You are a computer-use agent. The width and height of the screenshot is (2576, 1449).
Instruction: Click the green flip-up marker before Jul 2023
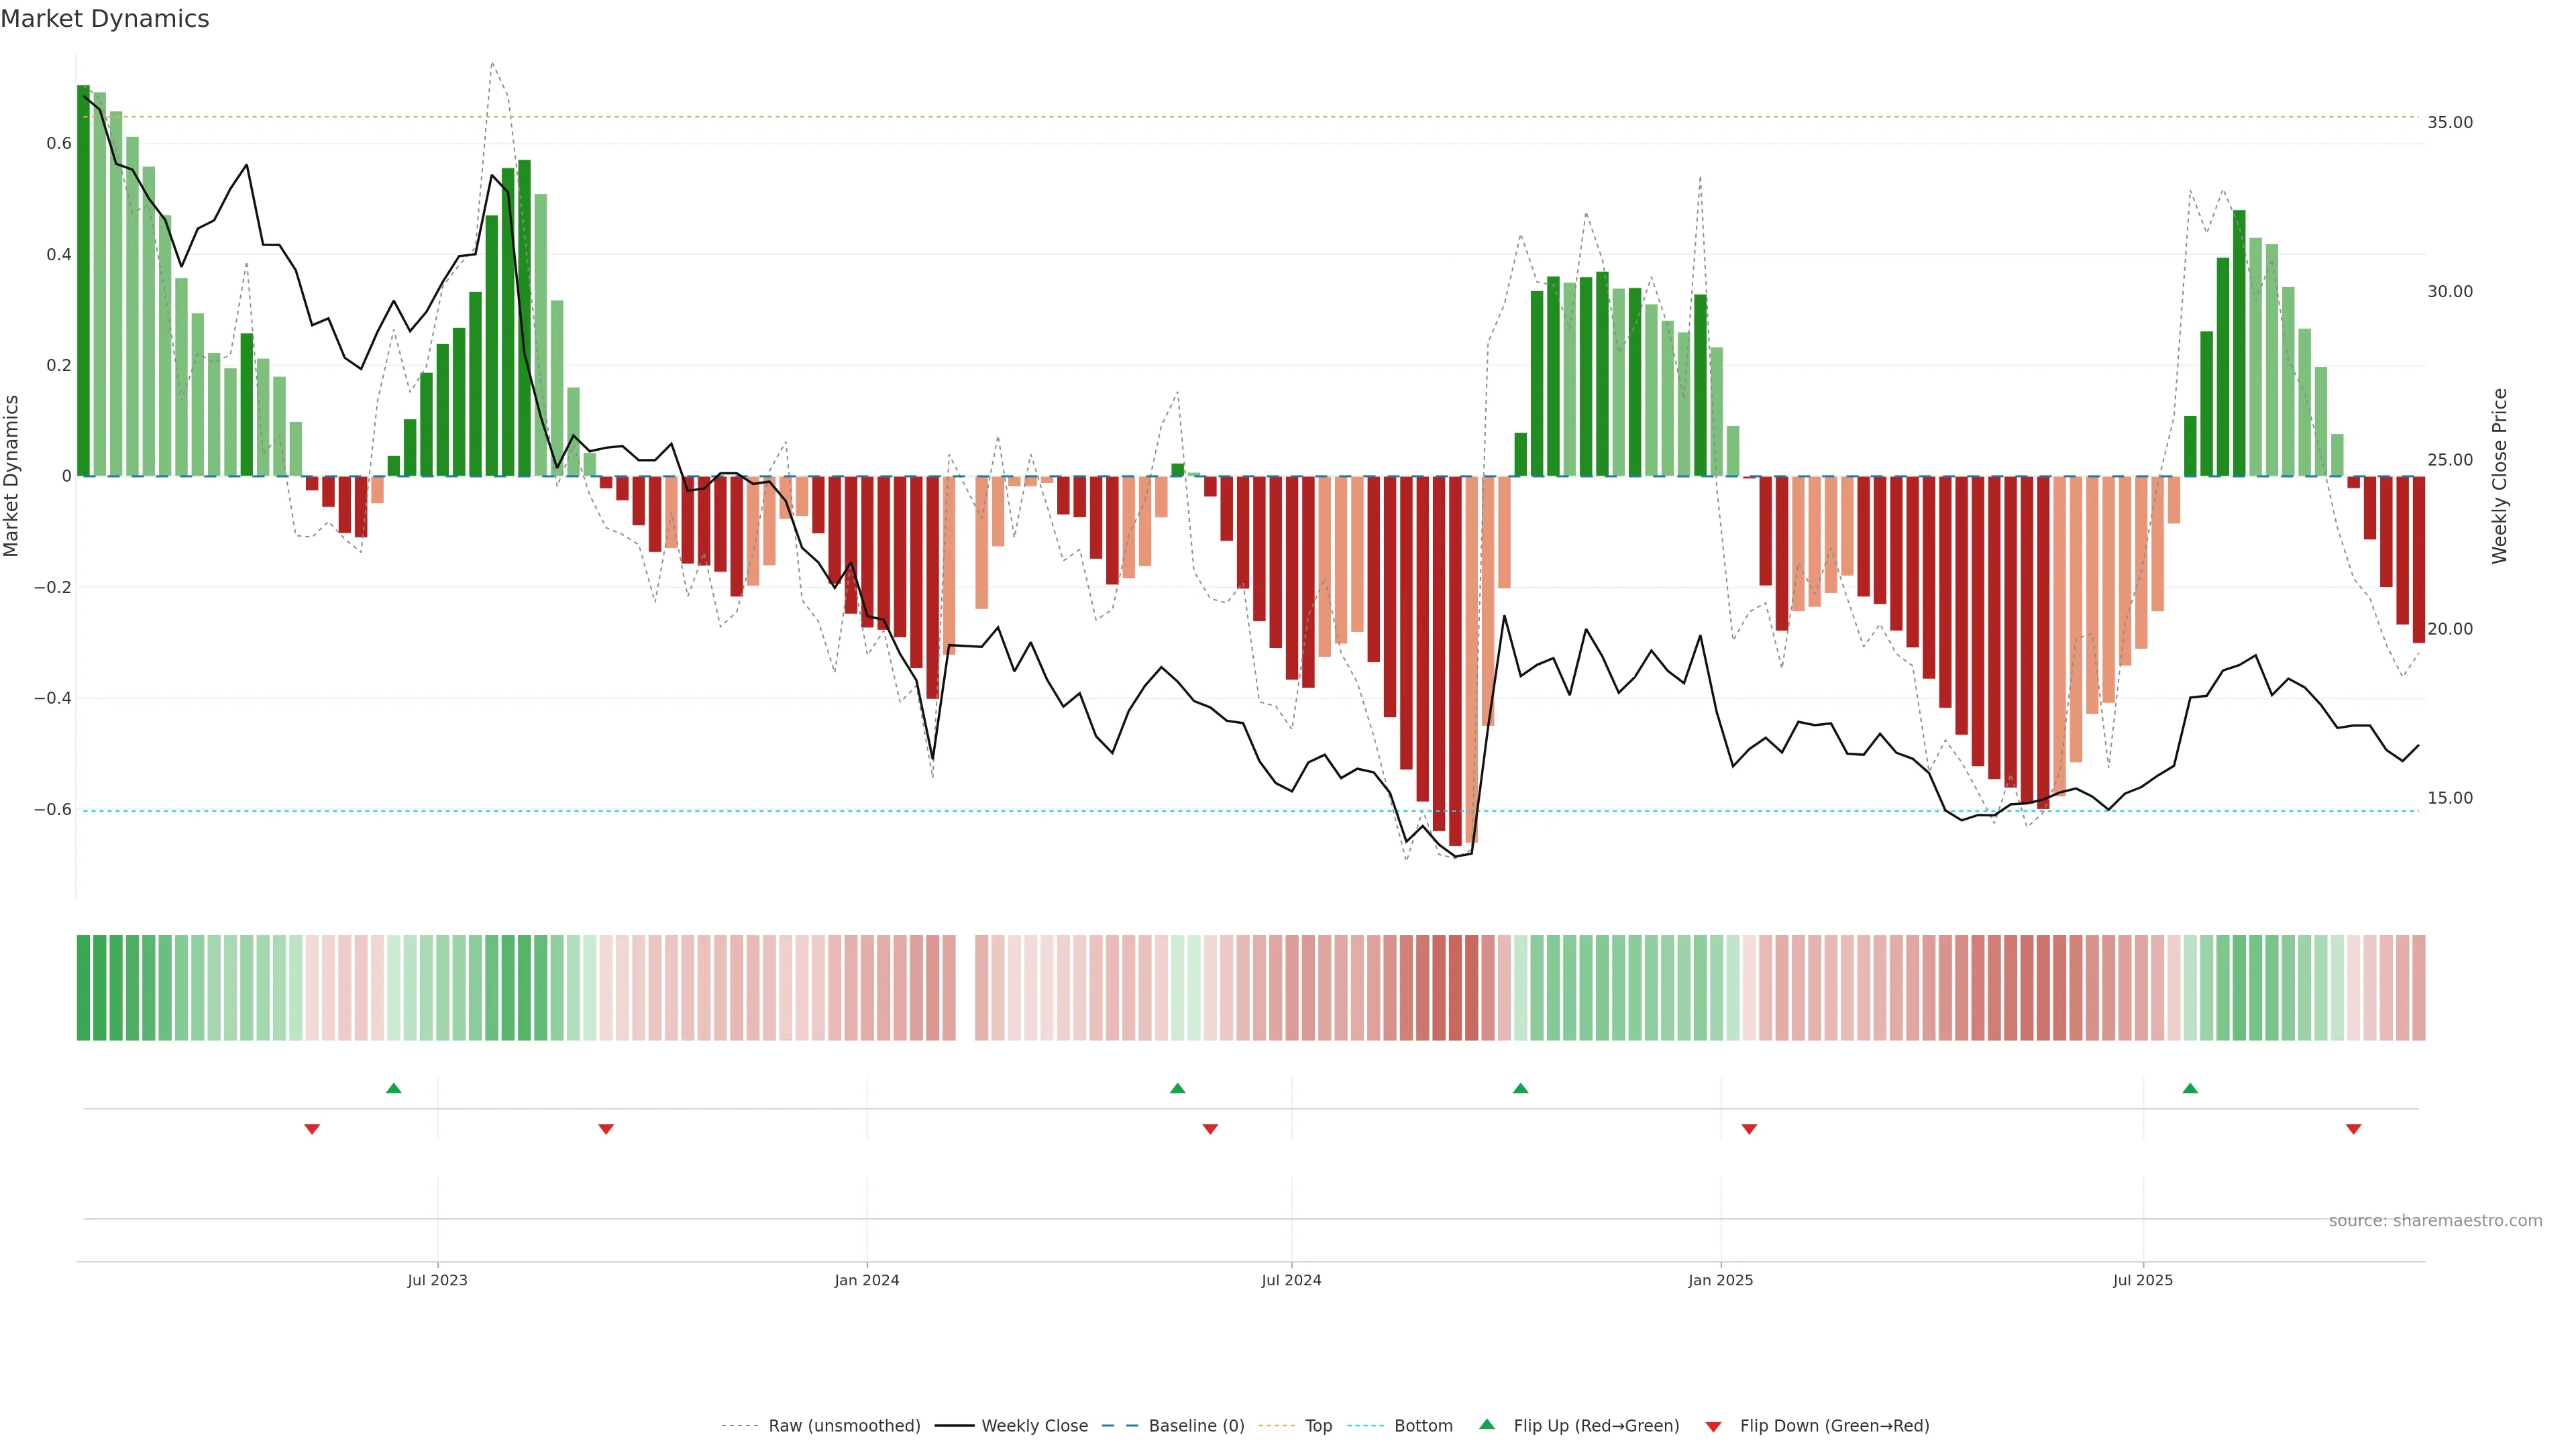(x=394, y=1088)
